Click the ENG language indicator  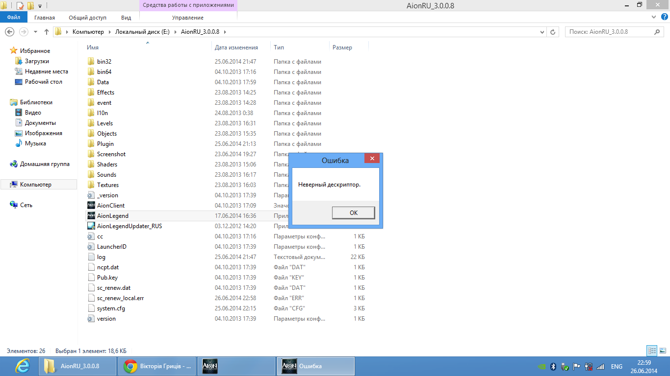coord(617,367)
